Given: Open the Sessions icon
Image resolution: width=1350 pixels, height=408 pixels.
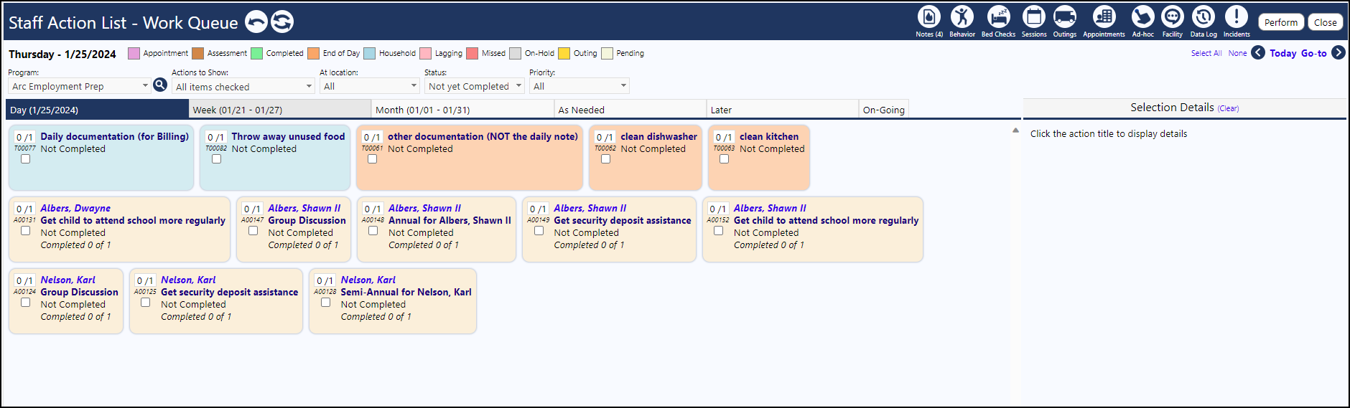Looking at the screenshot, I should (x=1034, y=16).
